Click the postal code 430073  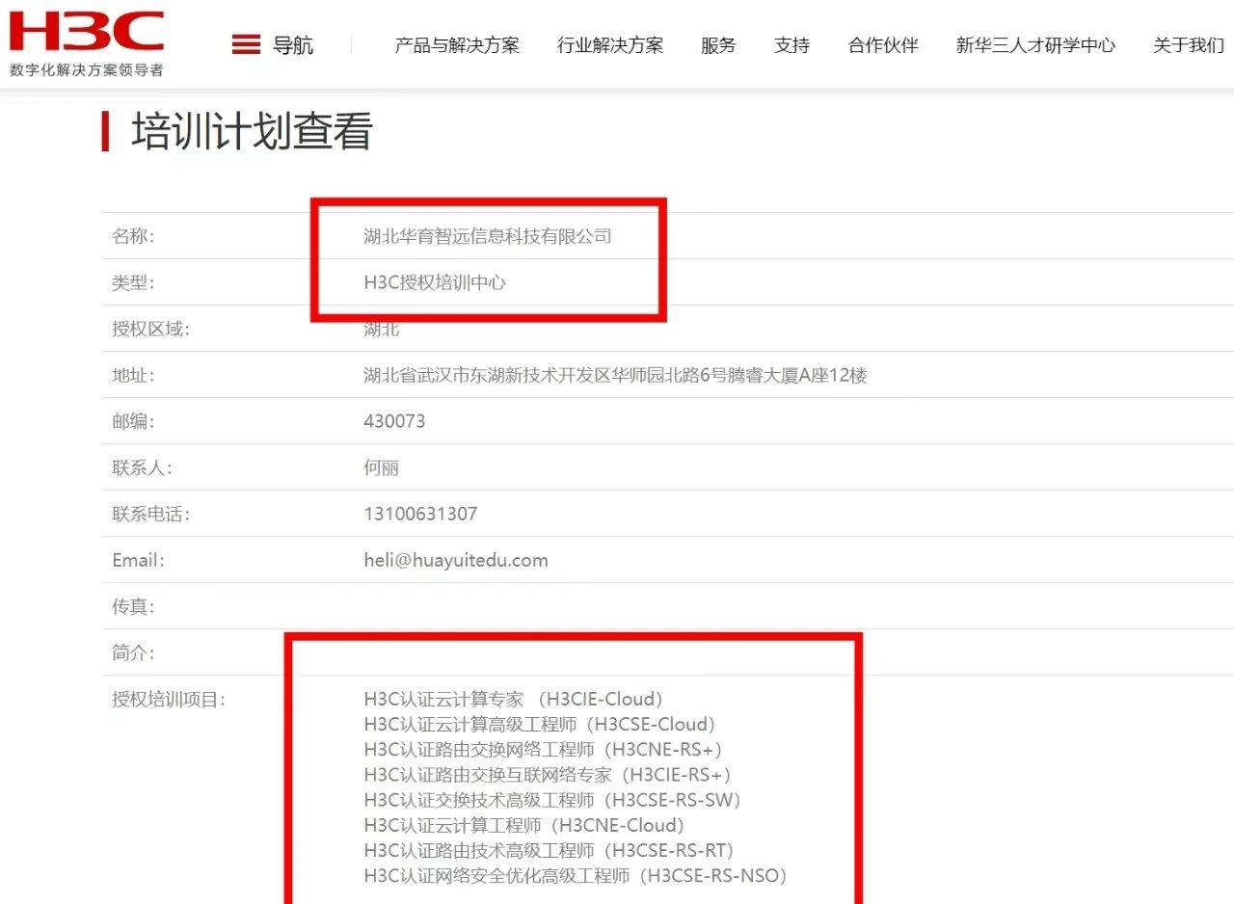tap(394, 421)
